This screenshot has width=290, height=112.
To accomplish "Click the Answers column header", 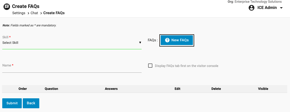I will tap(111, 89).
